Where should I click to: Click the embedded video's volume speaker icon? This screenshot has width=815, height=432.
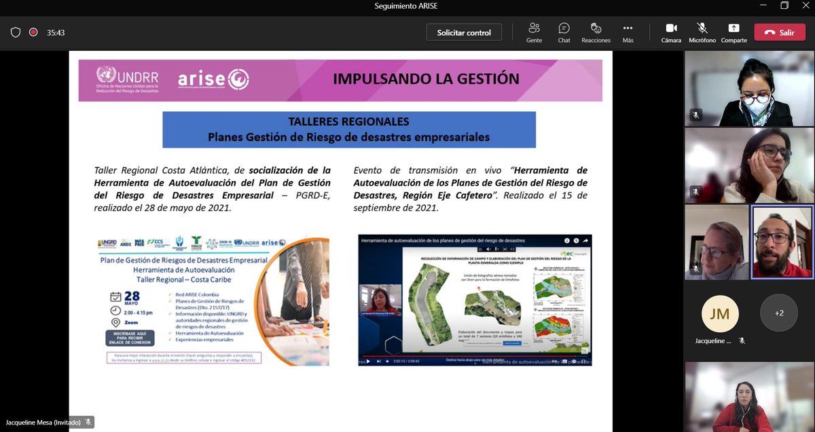[388, 361]
